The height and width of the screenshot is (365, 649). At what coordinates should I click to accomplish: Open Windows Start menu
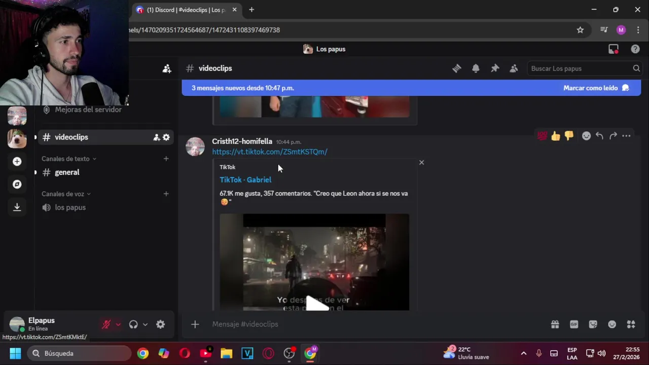(x=15, y=353)
